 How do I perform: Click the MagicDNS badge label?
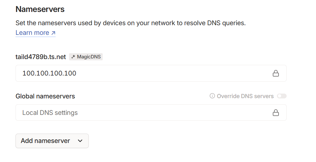(x=89, y=57)
